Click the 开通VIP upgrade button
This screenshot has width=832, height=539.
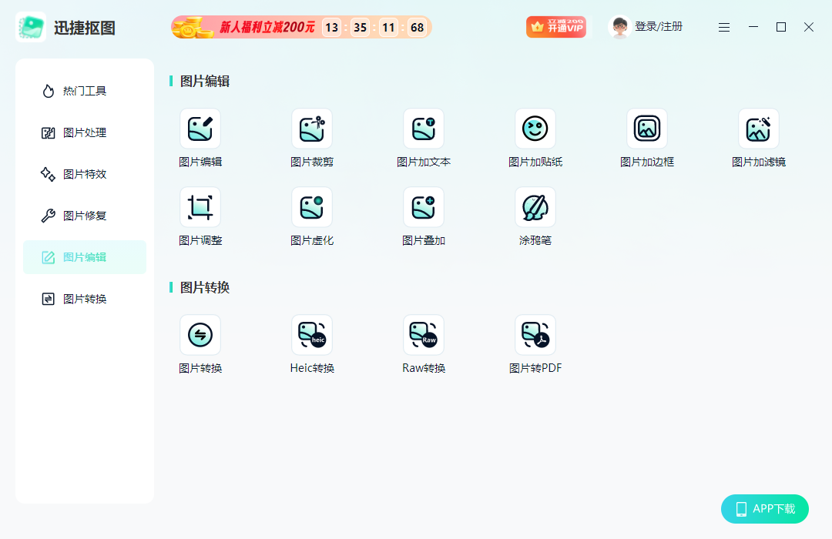point(556,25)
